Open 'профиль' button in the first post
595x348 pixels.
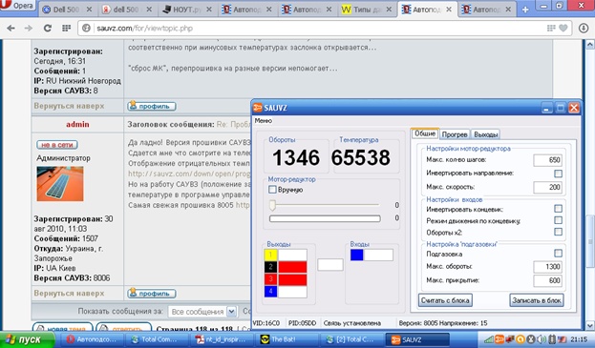tap(152, 106)
